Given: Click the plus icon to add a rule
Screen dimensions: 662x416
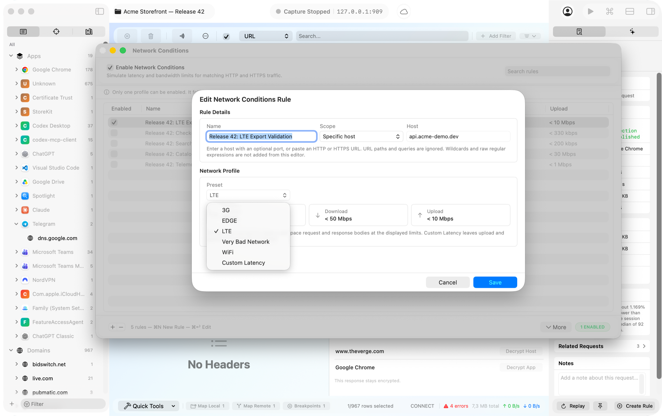Looking at the screenshot, I should [113, 327].
